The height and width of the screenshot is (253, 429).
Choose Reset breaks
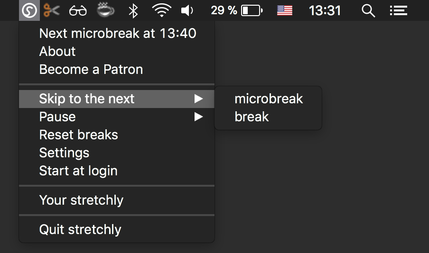point(117,135)
